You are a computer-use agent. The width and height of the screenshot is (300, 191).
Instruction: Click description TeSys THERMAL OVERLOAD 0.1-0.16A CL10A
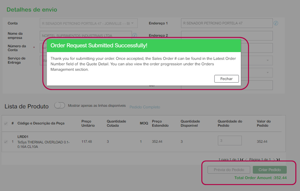pos(43,144)
